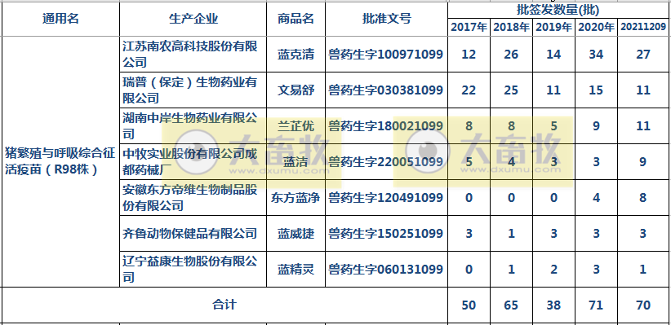This screenshot has width=671, height=325.
Task: Select the 2018 total 65
Action: coord(511,305)
